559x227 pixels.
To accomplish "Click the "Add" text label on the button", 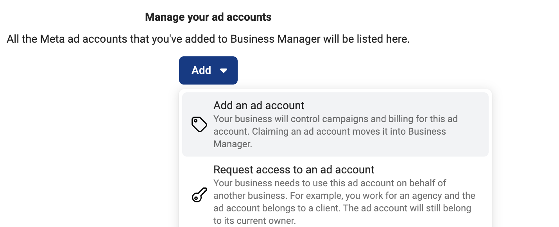I will 201,70.
